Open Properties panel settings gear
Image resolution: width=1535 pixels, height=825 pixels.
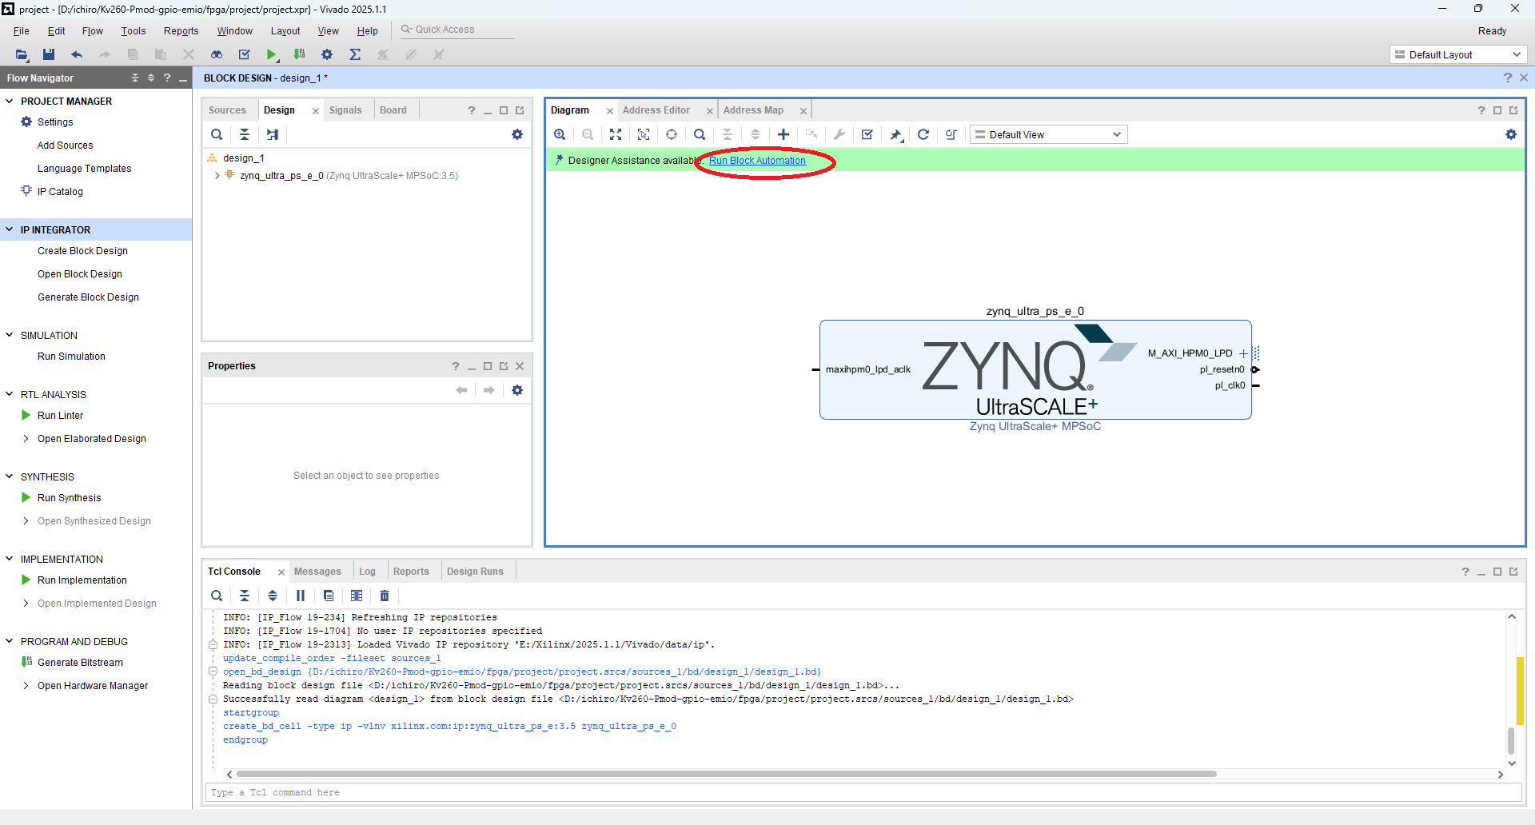517,390
